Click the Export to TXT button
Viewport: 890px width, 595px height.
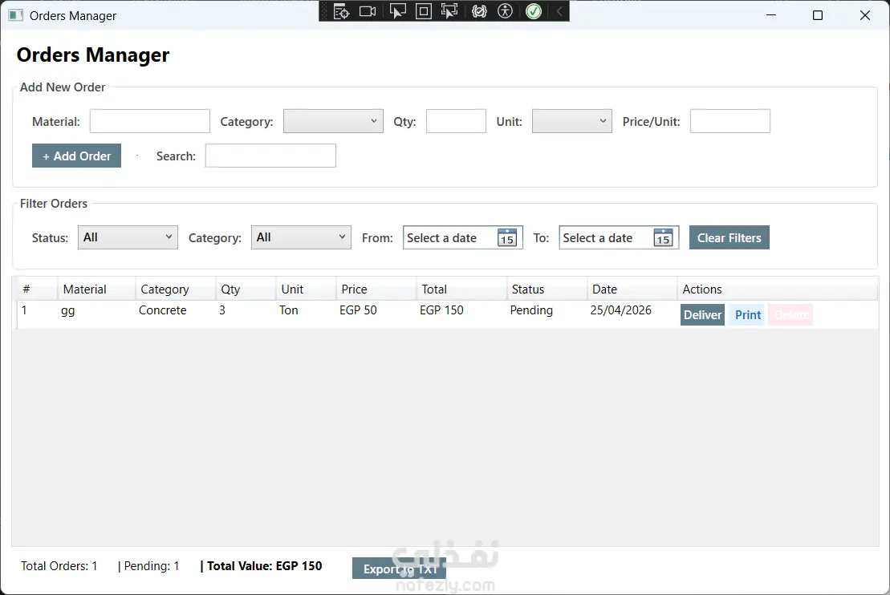pos(399,569)
